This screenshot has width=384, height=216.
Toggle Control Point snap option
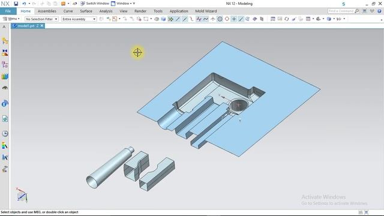[x=191, y=19]
